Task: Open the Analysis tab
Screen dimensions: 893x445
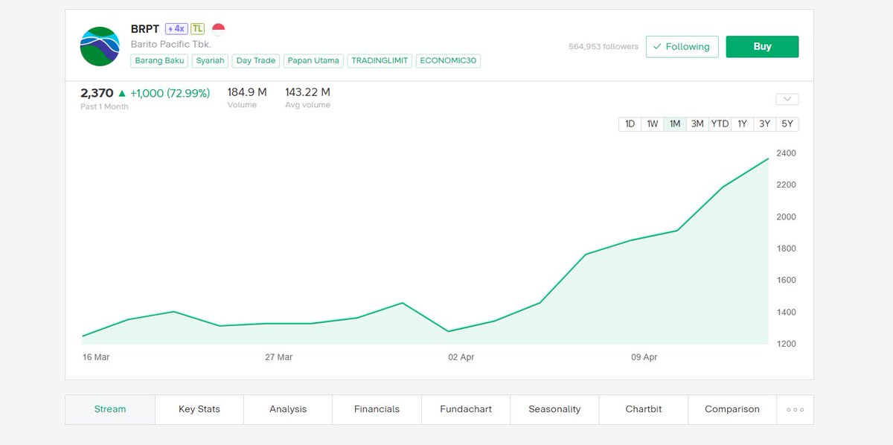Action: click(288, 409)
